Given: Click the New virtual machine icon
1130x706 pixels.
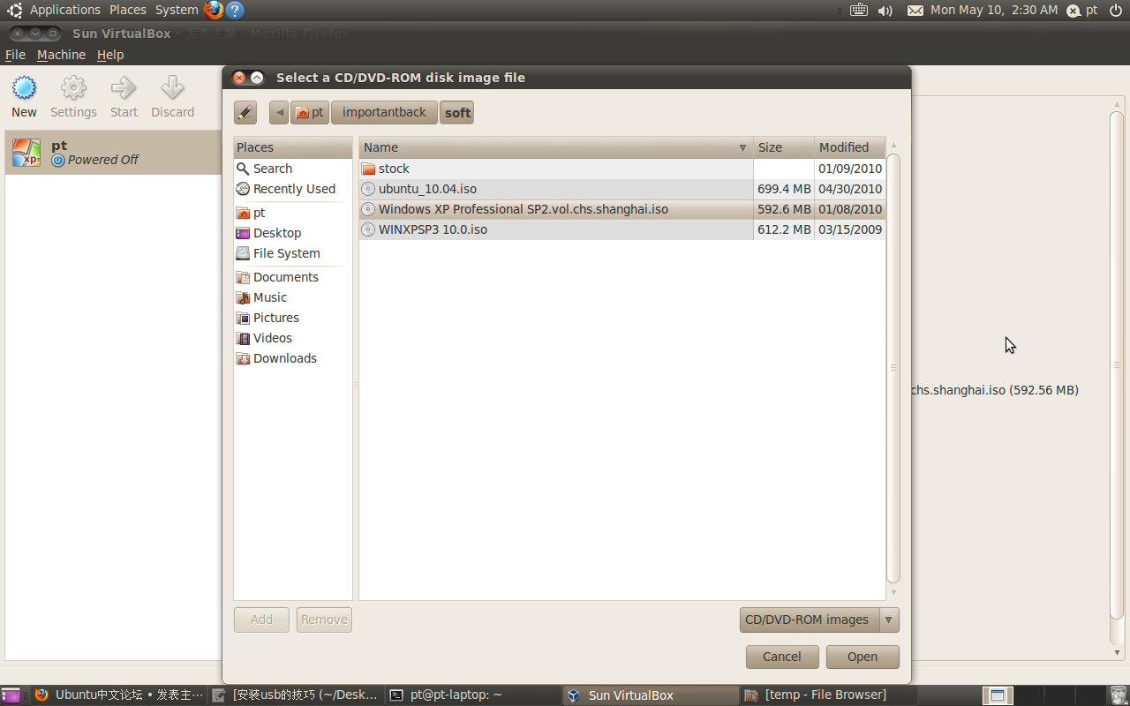Looking at the screenshot, I should (24, 88).
